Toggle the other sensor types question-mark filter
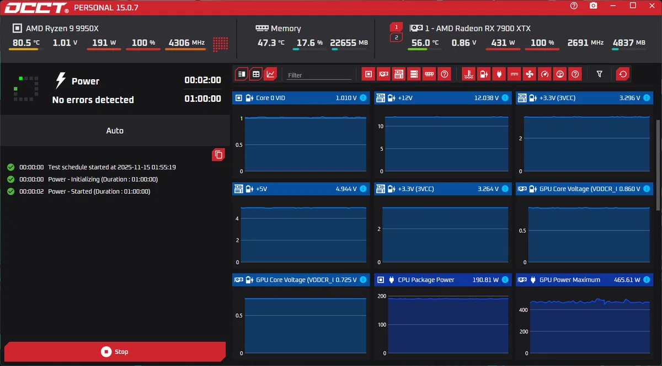The image size is (662, 366). pos(575,74)
